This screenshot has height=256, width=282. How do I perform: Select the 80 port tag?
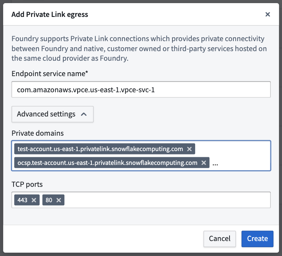pos(49,200)
